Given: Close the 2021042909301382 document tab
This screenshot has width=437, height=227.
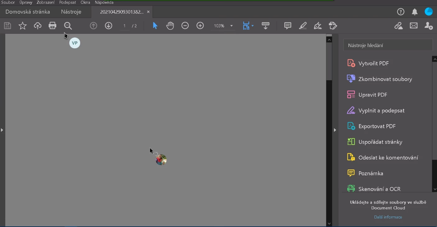Looking at the screenshot, I should point(148,12).
